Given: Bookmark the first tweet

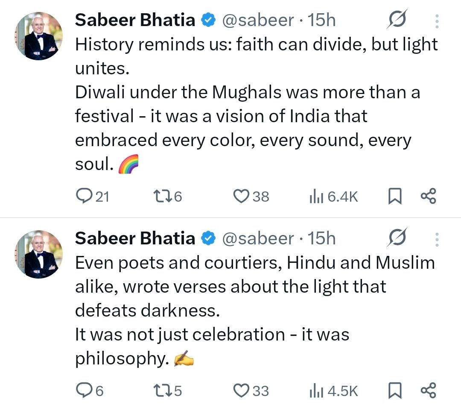Looking at the screenshot, I should point(395,197).
